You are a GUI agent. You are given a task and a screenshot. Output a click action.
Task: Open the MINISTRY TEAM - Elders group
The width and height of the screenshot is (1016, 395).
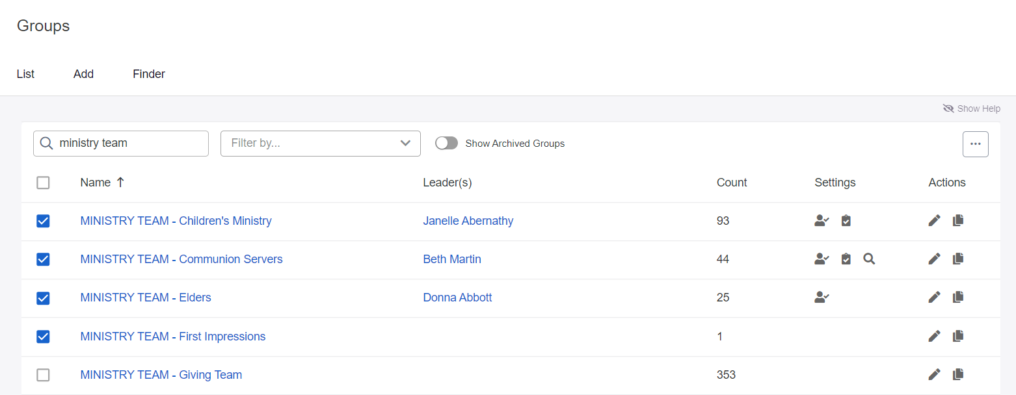(x=145, y=297)
